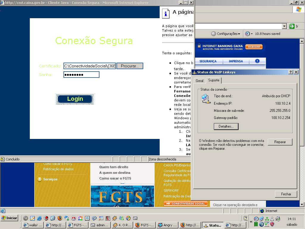Click the green Ir go arrow
The image size is (305, 229).
(x=292, y=26)
